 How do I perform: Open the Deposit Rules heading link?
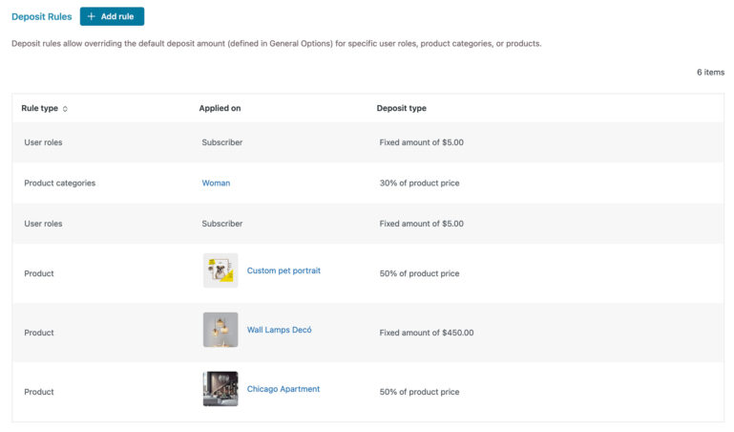(x=42, y=17)
